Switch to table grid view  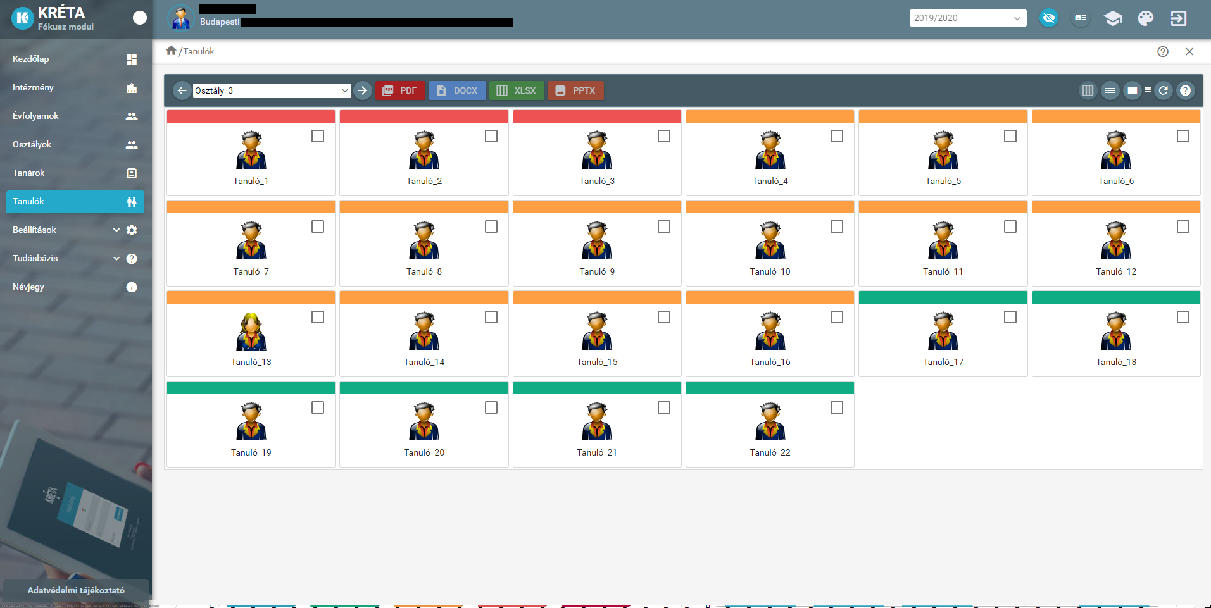[1088, 90]
